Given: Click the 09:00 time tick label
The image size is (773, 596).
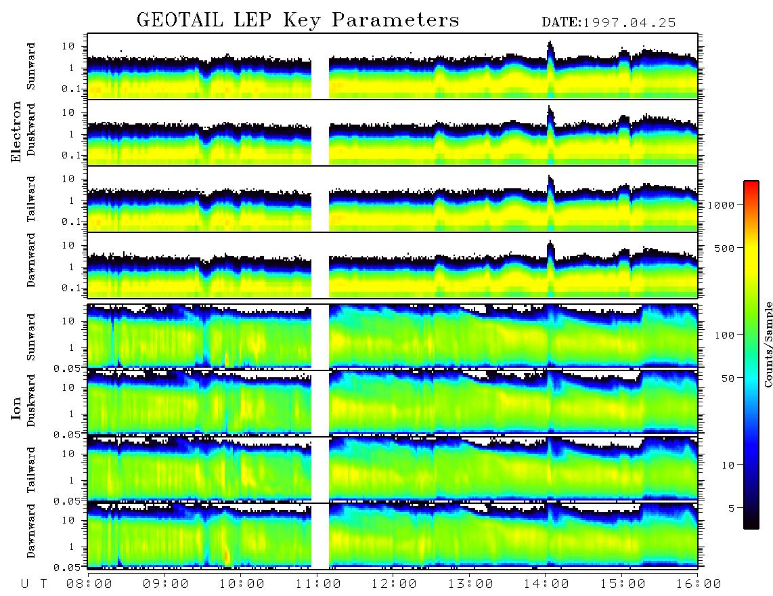Looking at the screenshot, I should click(x=165, y=584).
